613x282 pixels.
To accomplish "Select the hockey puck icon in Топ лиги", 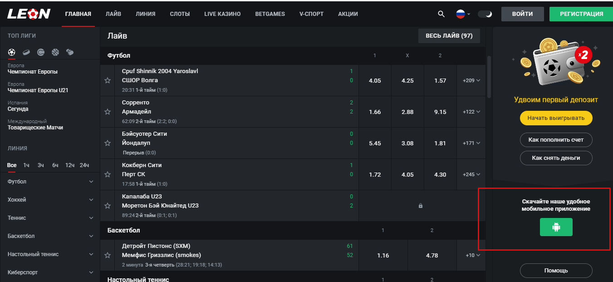I will (26, 52).
